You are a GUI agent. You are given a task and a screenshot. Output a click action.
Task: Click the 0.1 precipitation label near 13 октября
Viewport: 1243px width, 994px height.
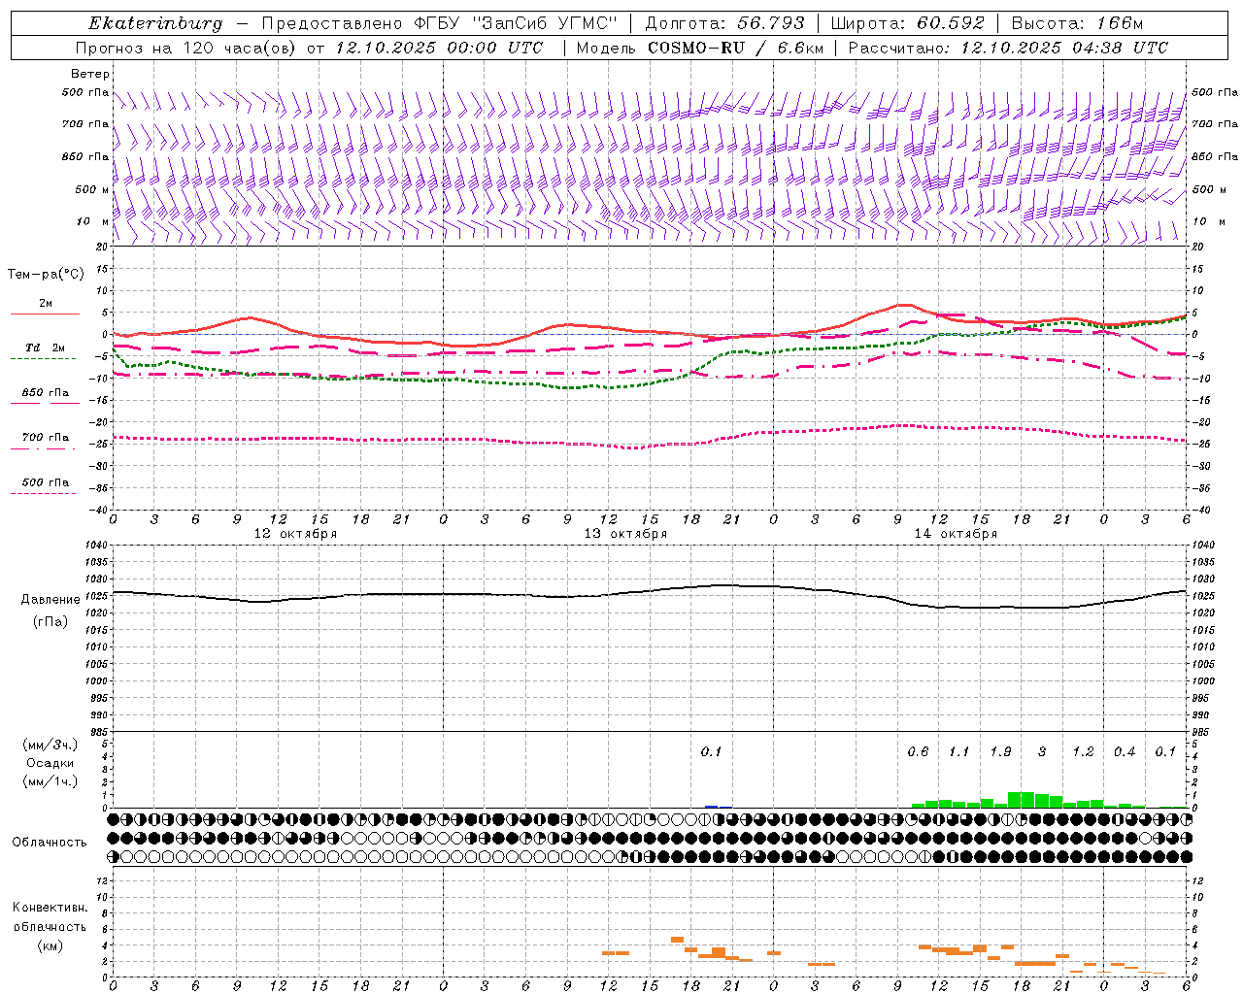(711, 751)
